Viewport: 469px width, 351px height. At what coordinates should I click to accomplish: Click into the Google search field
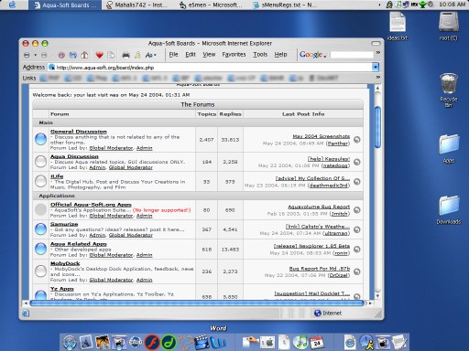352,55
